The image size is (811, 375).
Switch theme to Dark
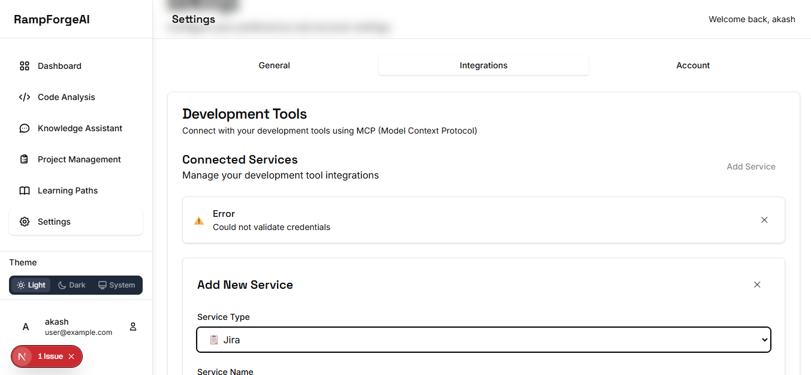pyautogui.click(x=72, y=285)
